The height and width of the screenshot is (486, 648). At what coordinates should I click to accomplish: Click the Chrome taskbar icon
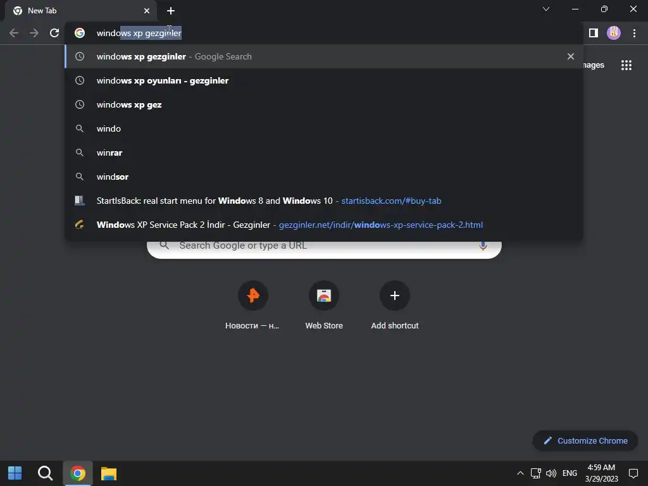78,473
